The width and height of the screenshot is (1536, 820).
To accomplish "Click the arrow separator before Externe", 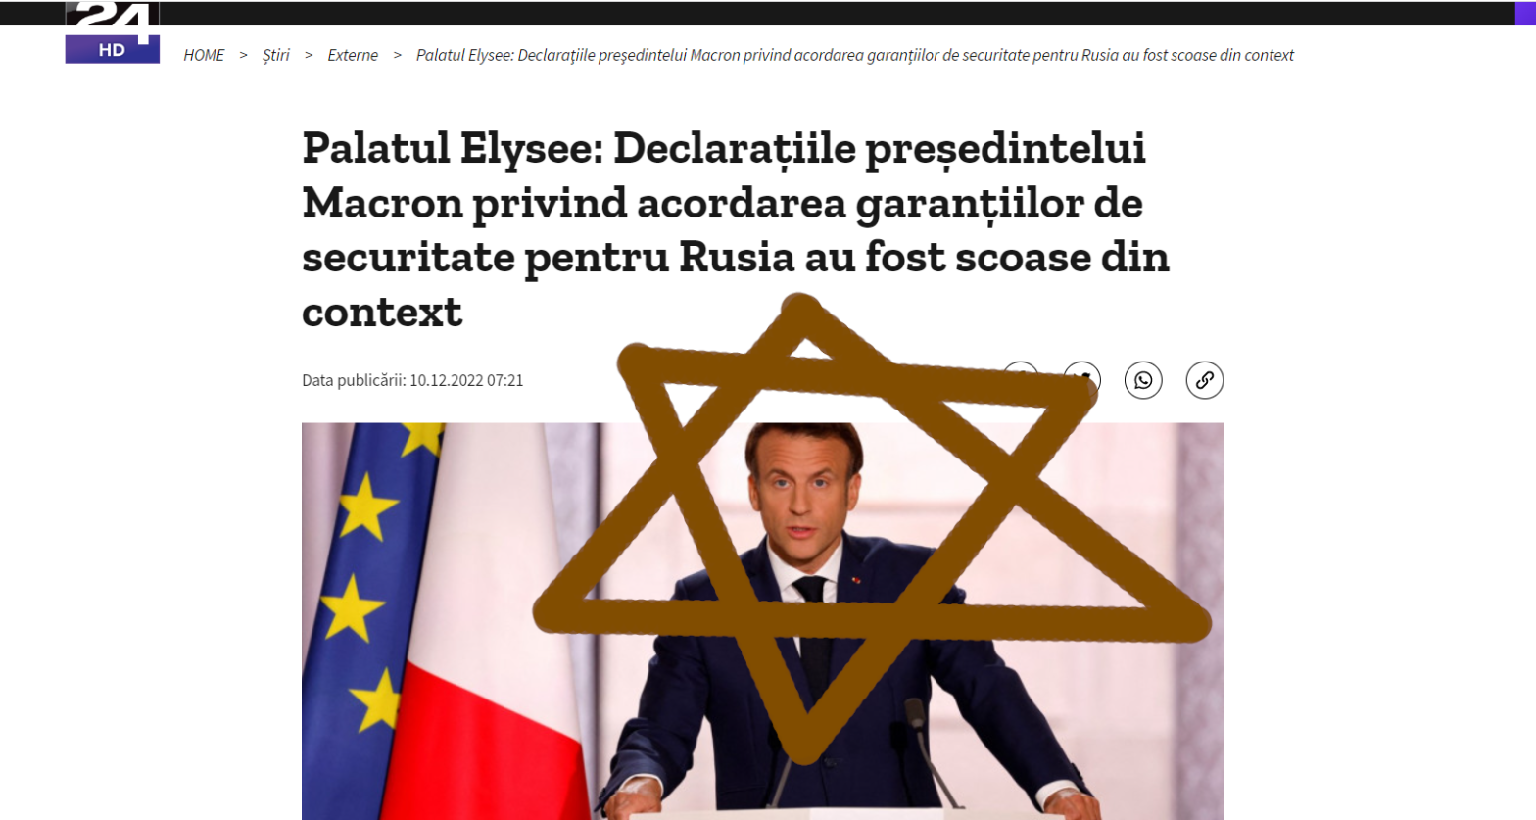I will pyautogui.click(x=309, y=55).
